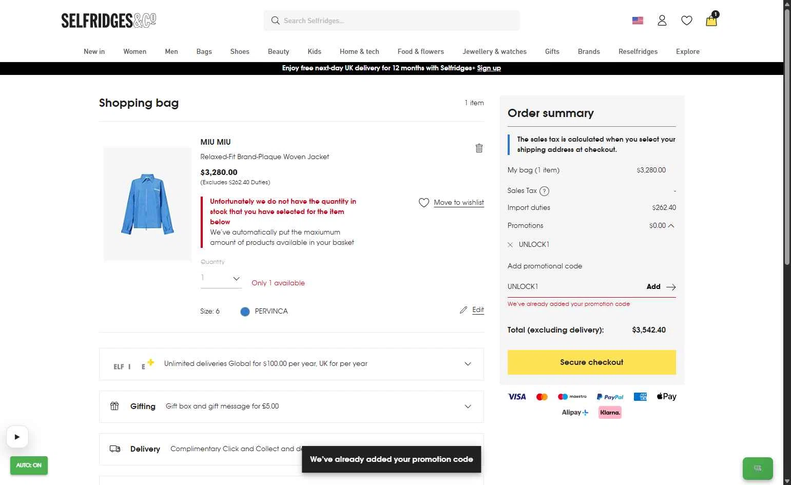The width and height of the screenshot is (791, 485).
Task: Open the Home & tech menu
Action: point(359,51)
